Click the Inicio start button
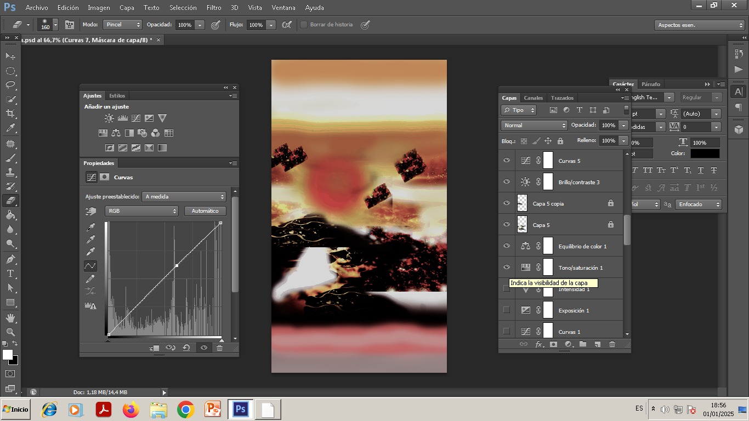Image resolution: width=749 pixels, height=421 pixels. pos(15,409)
